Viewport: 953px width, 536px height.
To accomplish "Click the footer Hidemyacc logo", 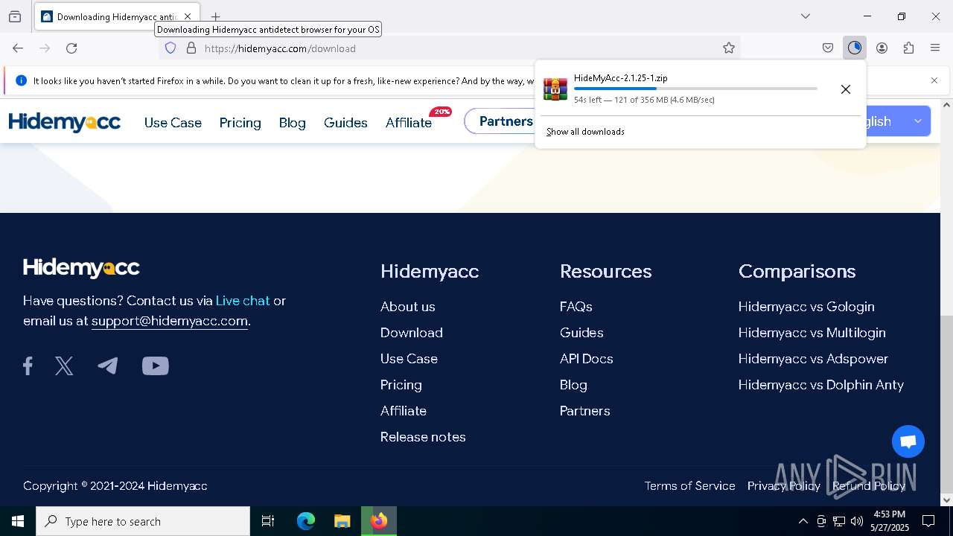I will [81, 268].
